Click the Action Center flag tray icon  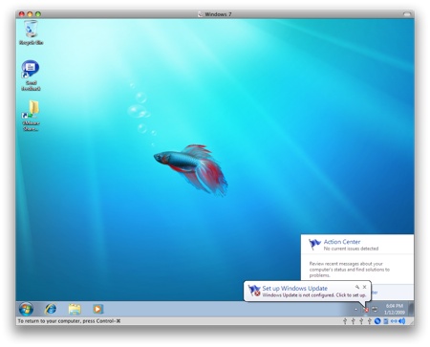(366, 309)
